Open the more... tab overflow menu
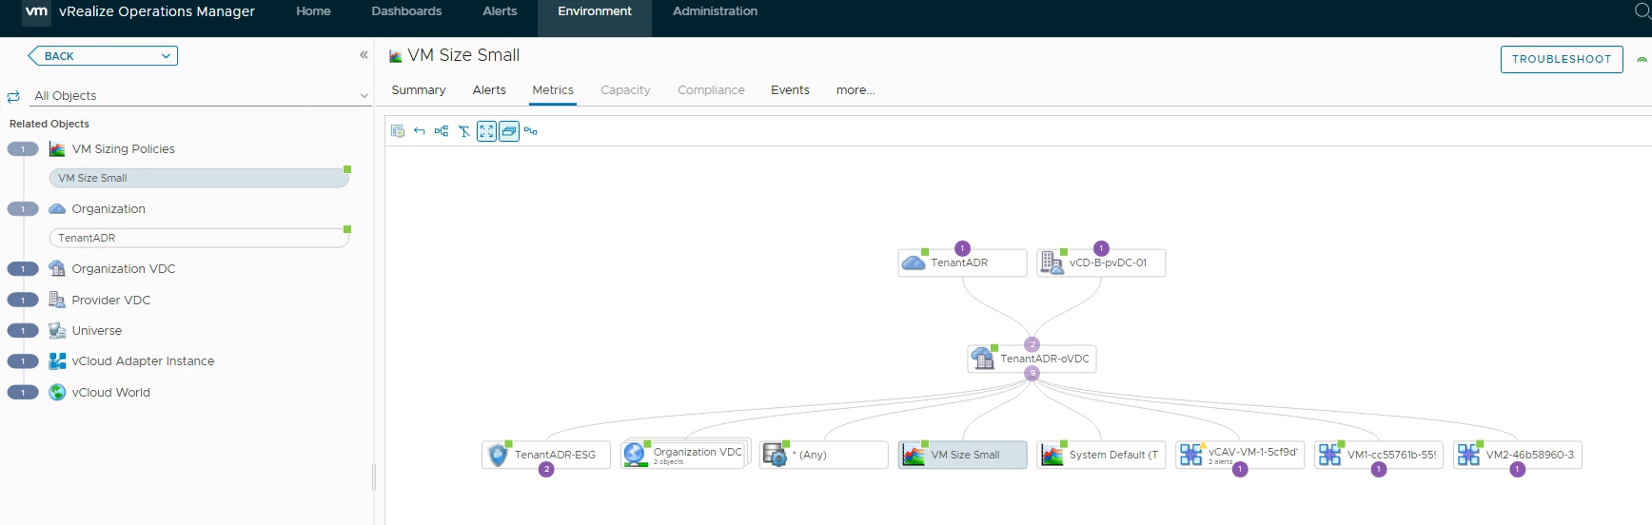This screenshot has width=1652, height=525. [x=855, y=90]
